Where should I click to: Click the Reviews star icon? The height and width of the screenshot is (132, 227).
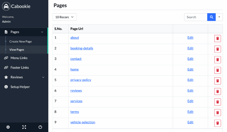[6, 77]
